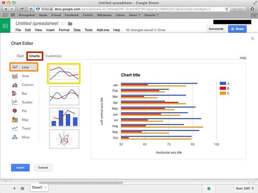Open Safari Top Sites grid icon
Viewport: 258px width, 193px height.
pos(13,15)
